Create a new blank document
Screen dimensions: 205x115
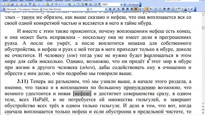pos(4,4)
